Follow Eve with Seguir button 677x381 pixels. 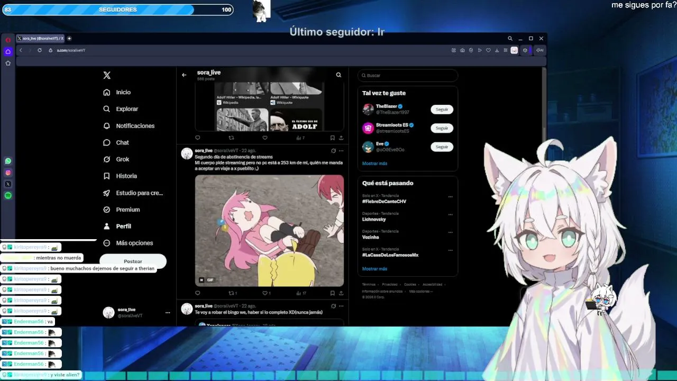click(x=442, y=147)
